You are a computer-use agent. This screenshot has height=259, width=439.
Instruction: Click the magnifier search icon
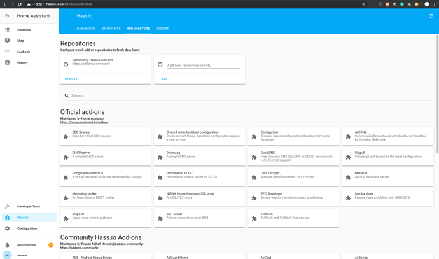(x=67, y=95)
